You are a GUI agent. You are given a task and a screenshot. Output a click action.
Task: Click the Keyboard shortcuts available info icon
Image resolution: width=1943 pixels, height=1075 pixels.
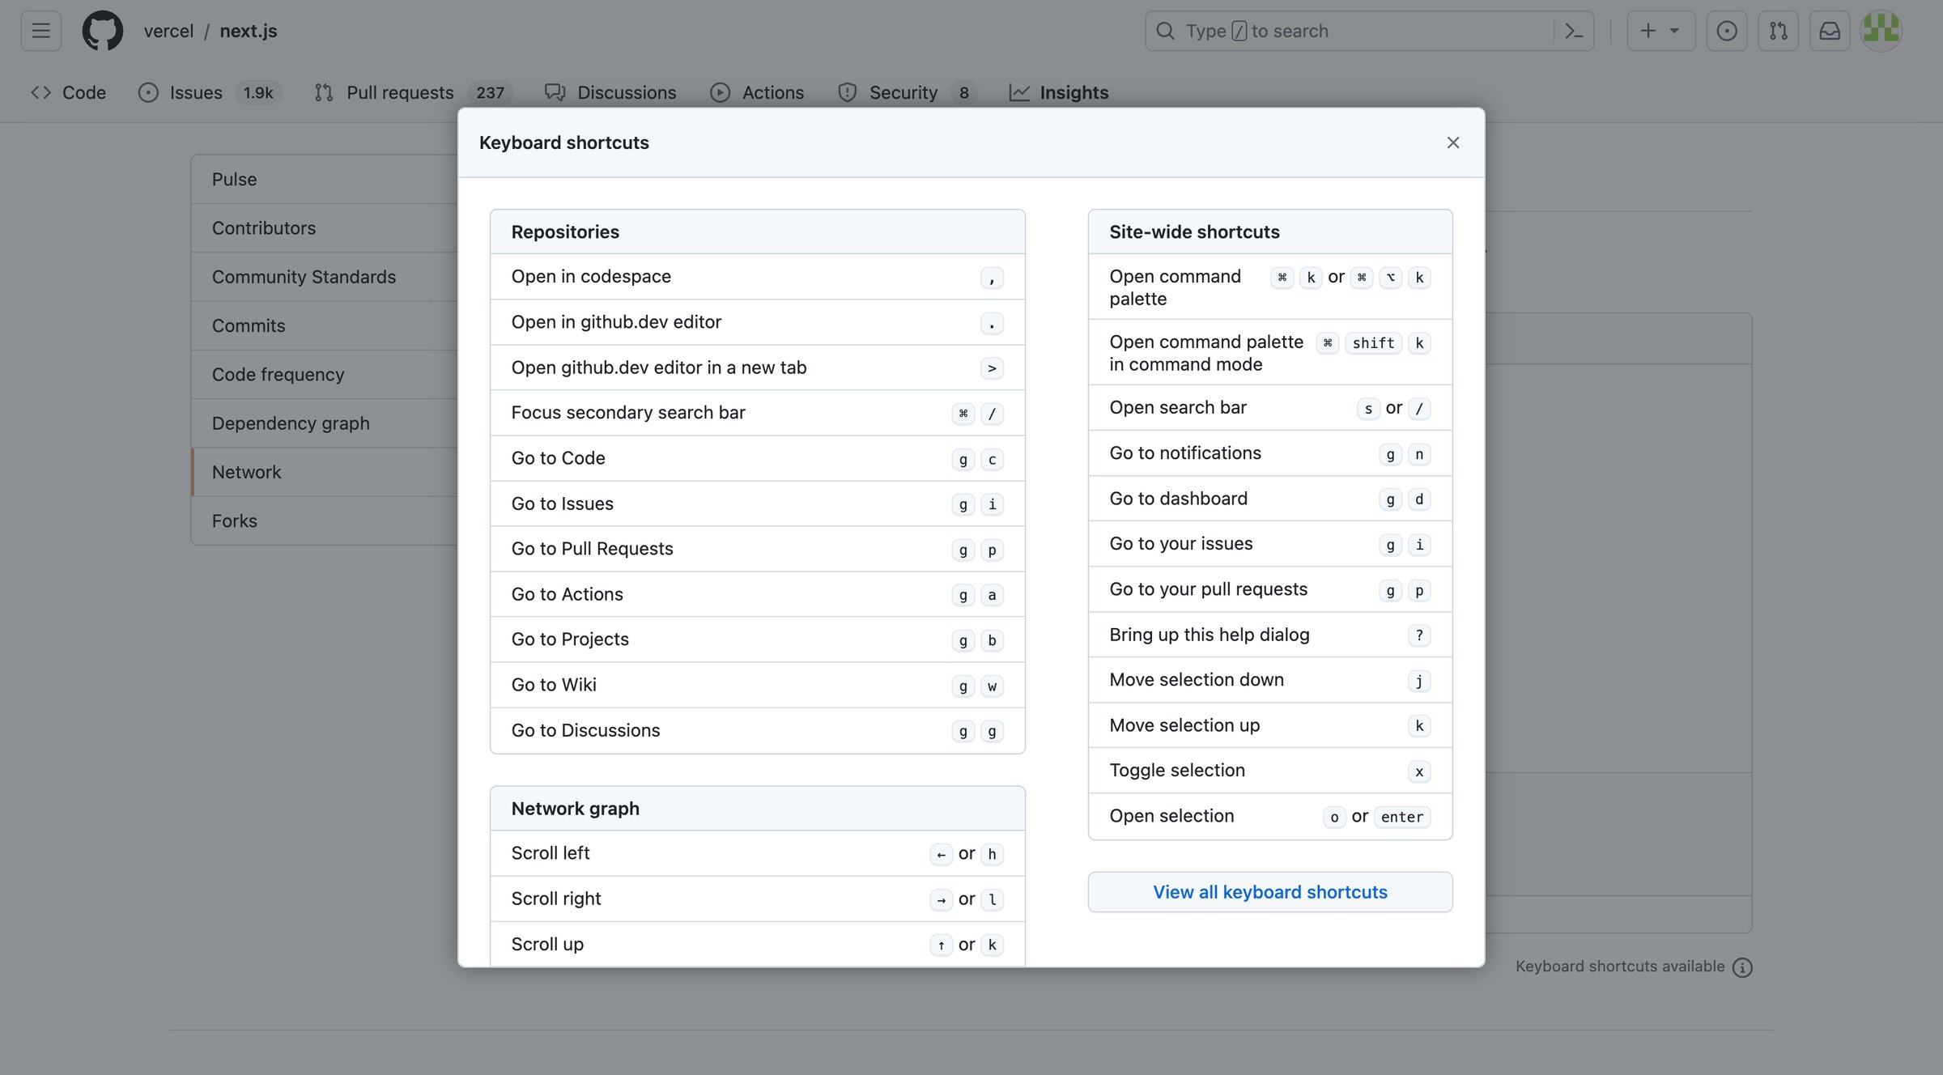pos(1742,967)
